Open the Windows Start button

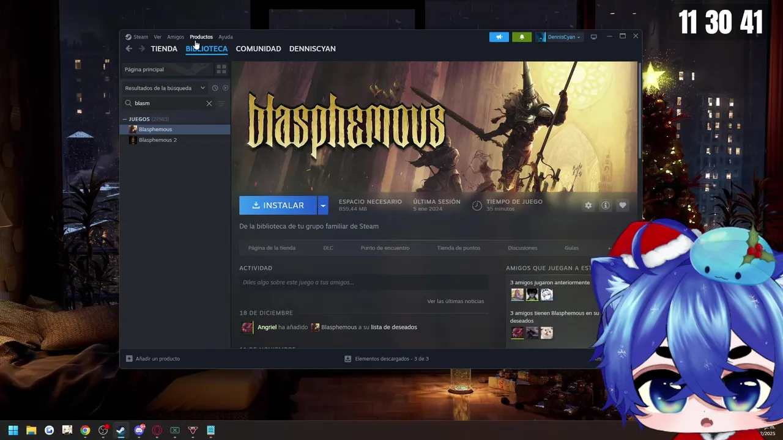13,430
